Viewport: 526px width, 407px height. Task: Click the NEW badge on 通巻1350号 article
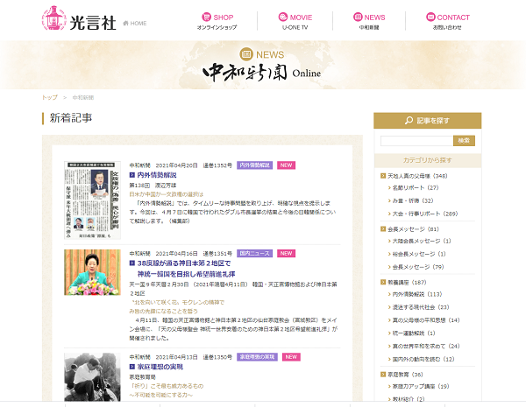click(x=291, y=357)
